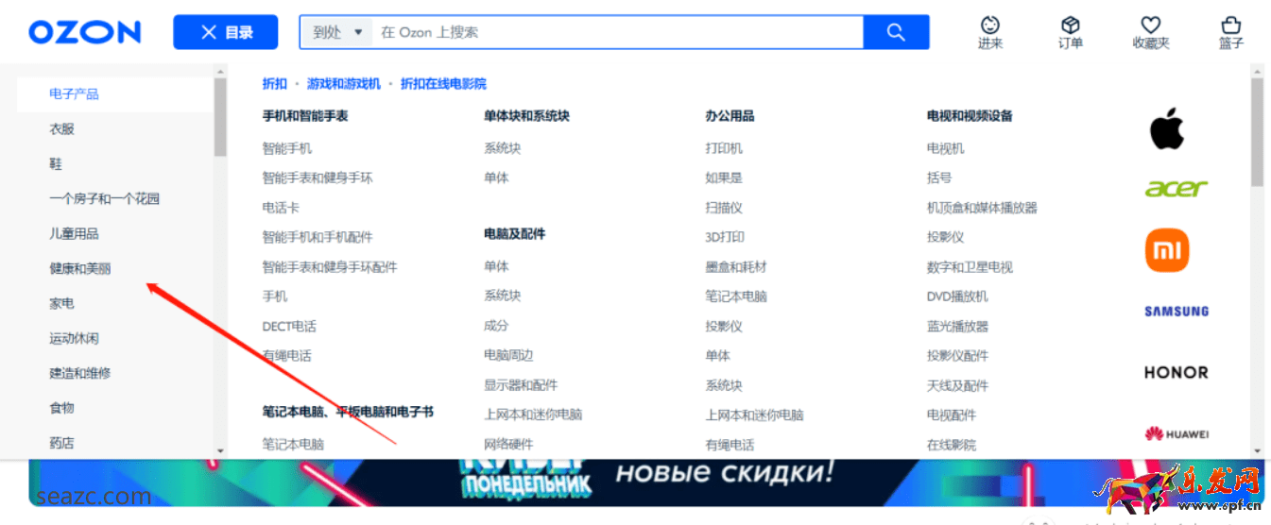The image size is (1271, 525).
Task: Select the Huawei brand logo
Action: (x=1177, y=434)
